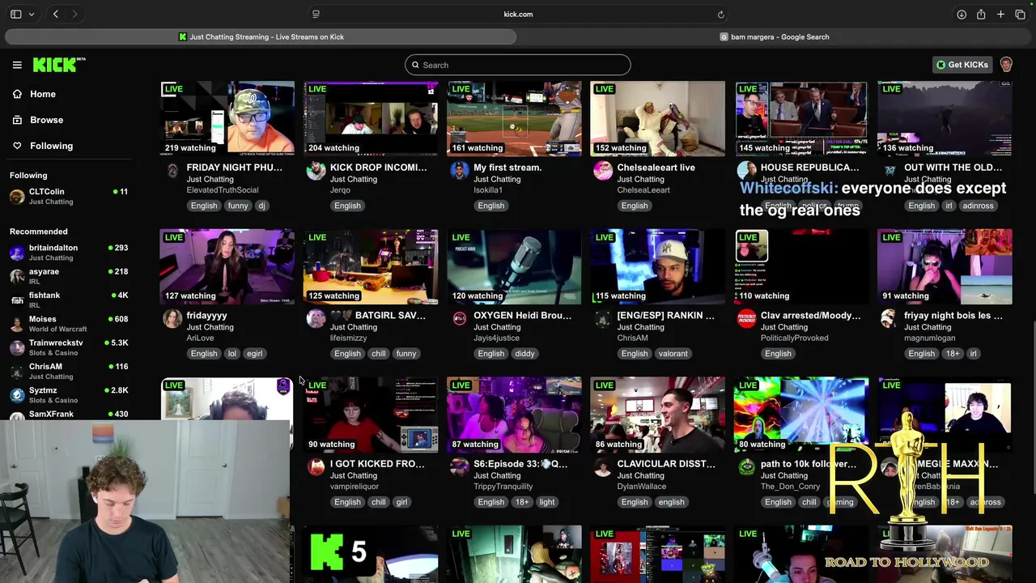The image size is (1036, 583).
Task: Reload the page in Safari
Action: (x=720, y=14)
